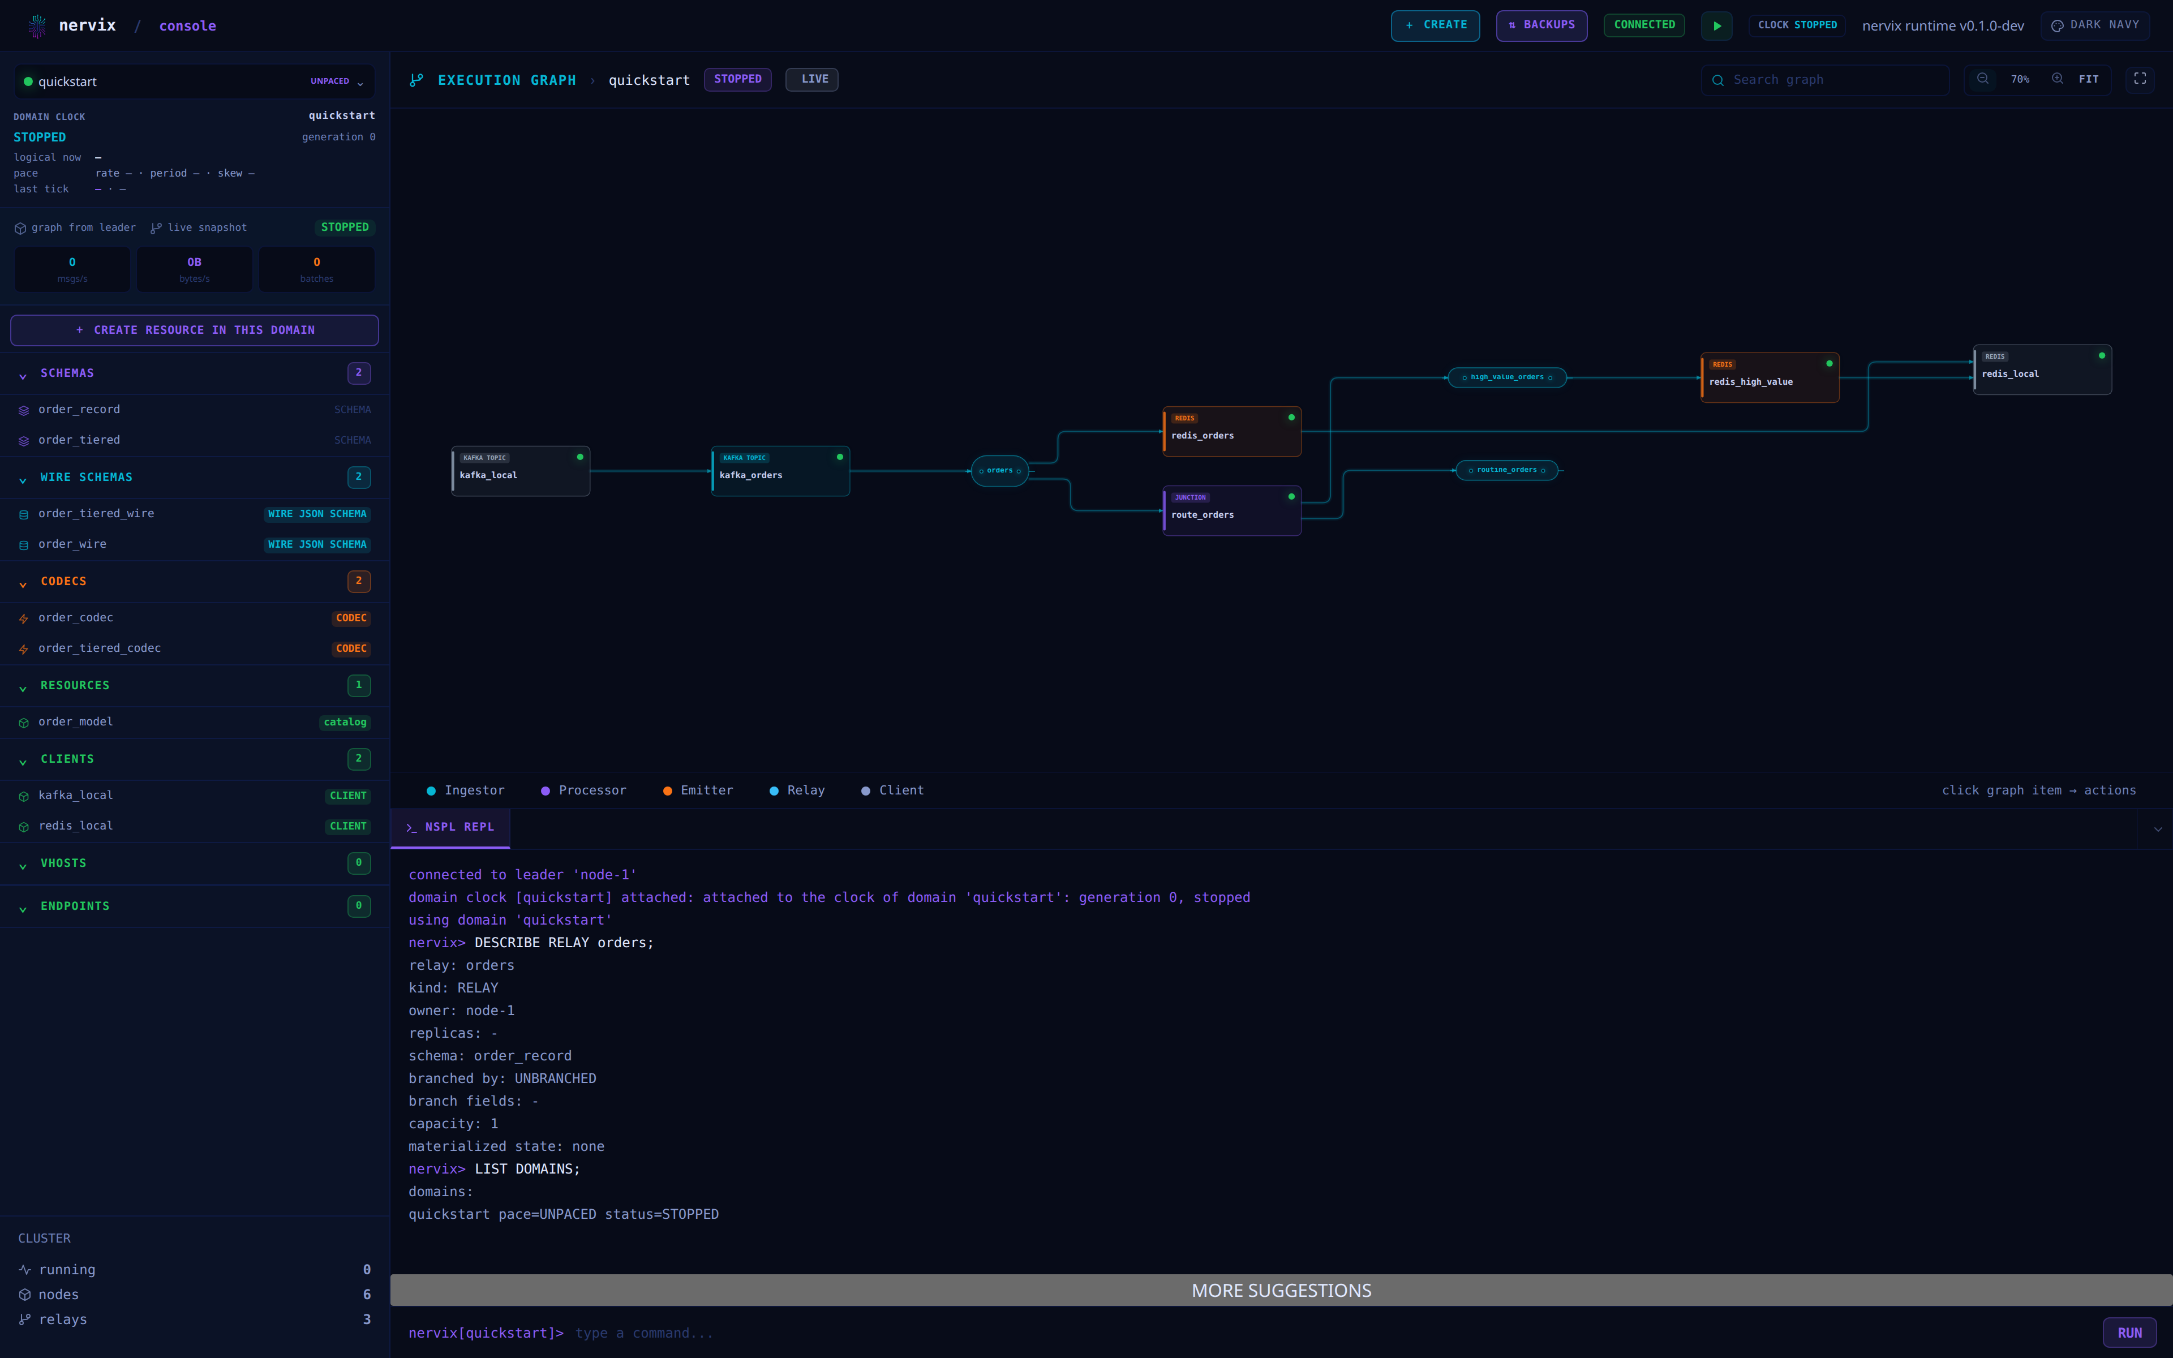Toggle the Emitter legend filter
This screenshot has height=1358, width=2173.
pos(698,790)
